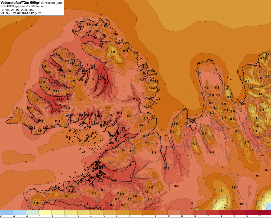Click the '5.9' temperature value
The width and height of the screenshot is (271, 218).
click(x=176, y=123)
